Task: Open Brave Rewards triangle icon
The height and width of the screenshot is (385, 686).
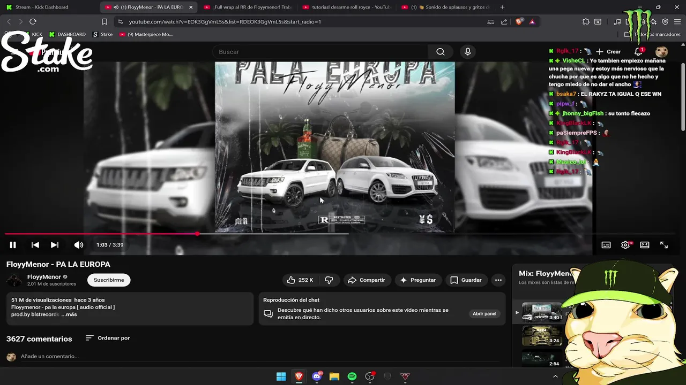Action: coord(532,21)
